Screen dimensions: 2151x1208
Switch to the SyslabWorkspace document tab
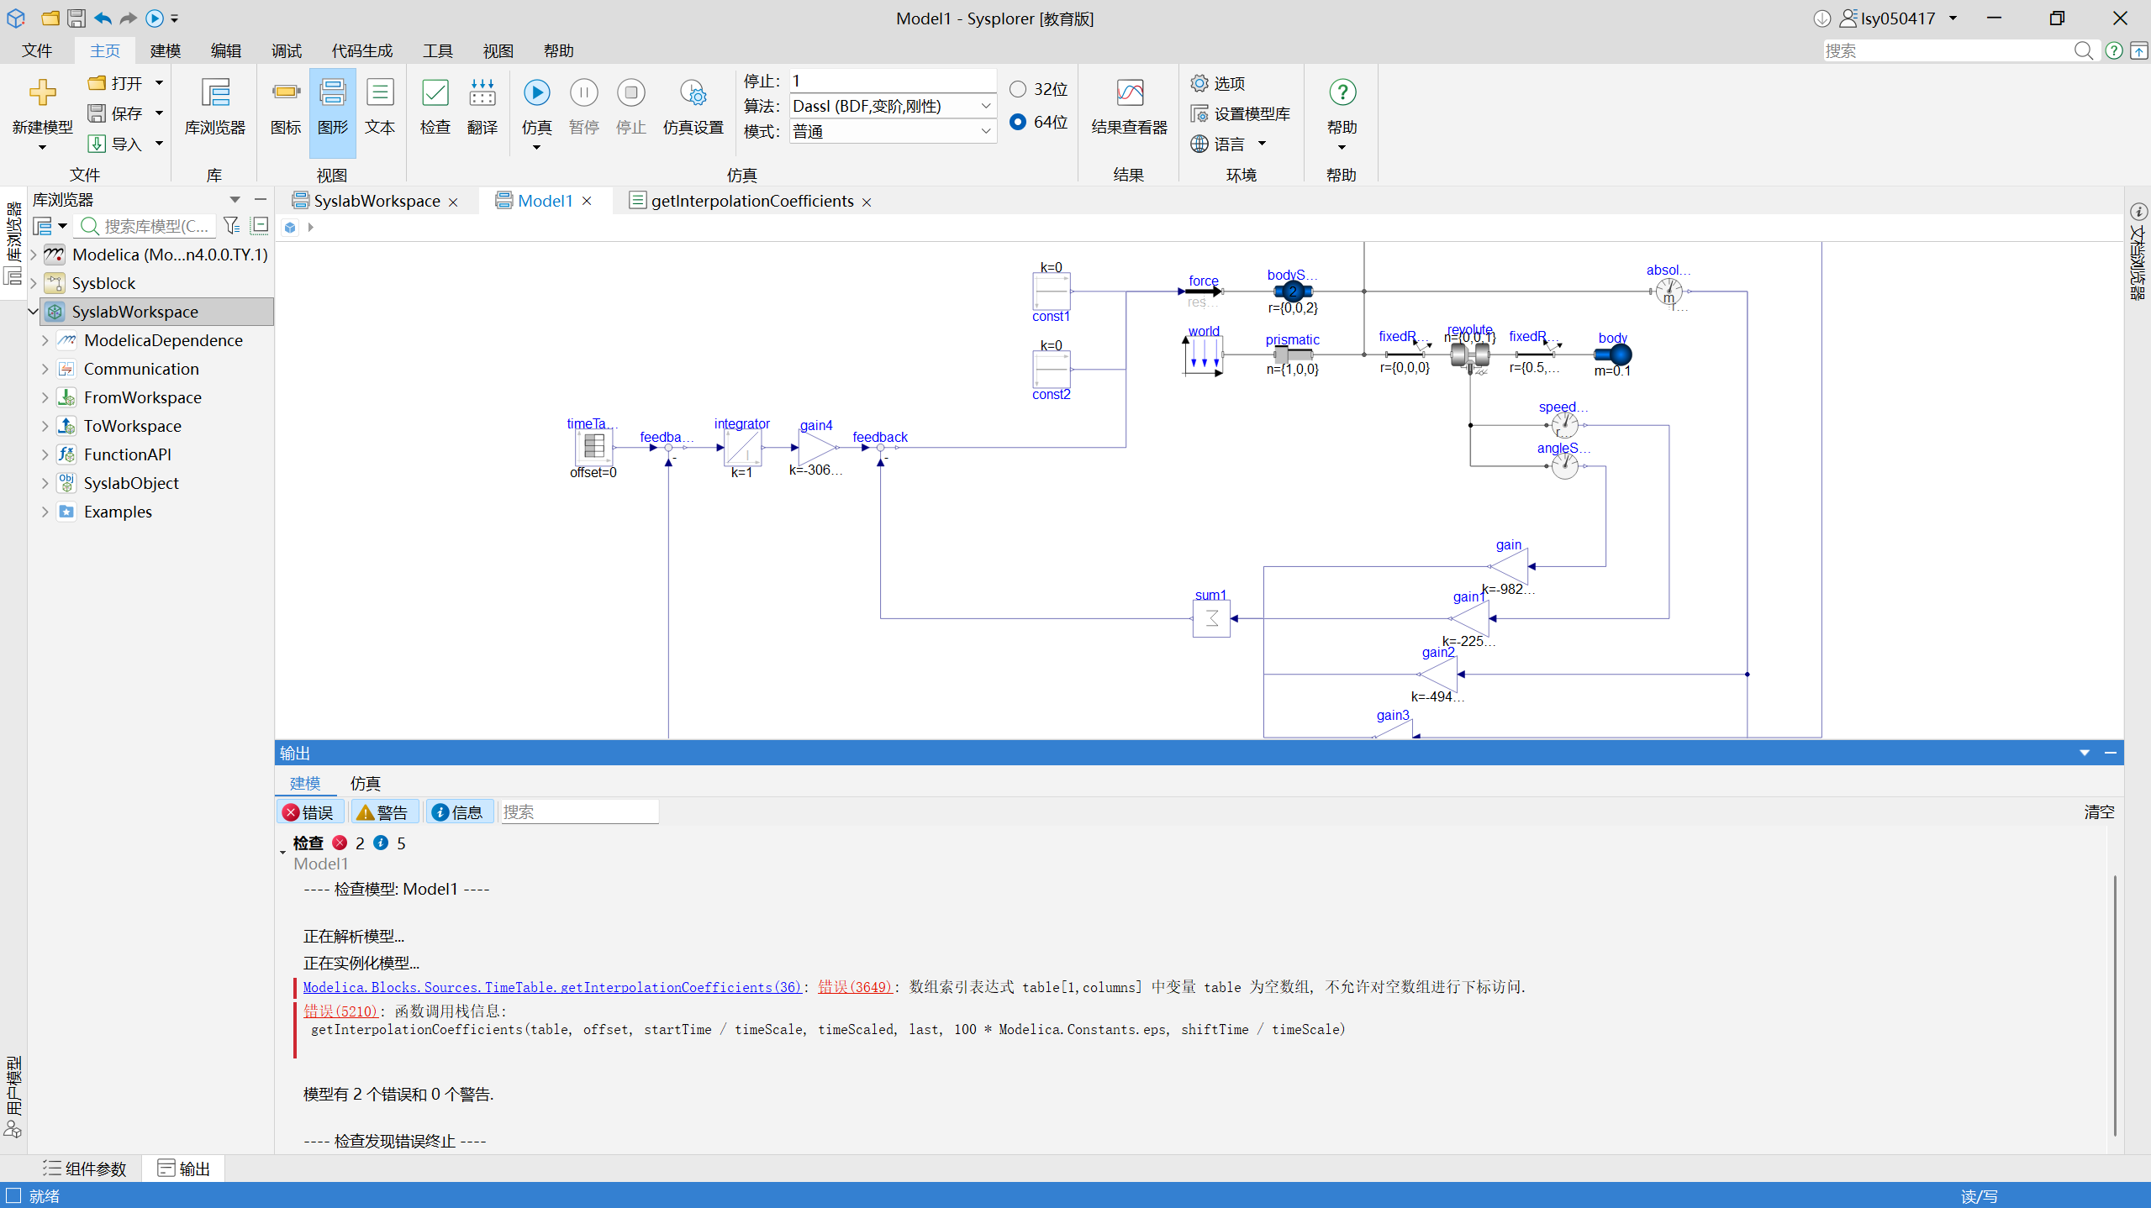tap(377, 201)
